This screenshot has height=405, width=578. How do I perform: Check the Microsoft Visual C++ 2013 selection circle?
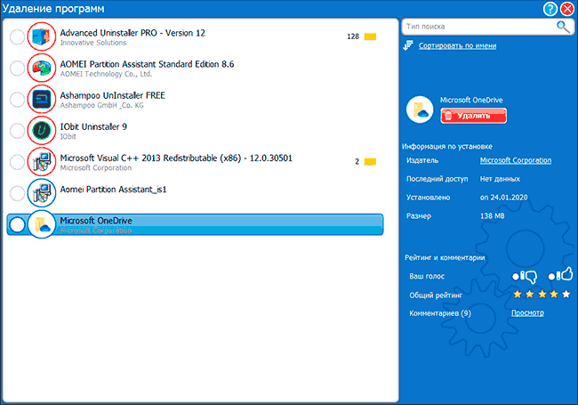pyautogui.click(x=17, y=162)
